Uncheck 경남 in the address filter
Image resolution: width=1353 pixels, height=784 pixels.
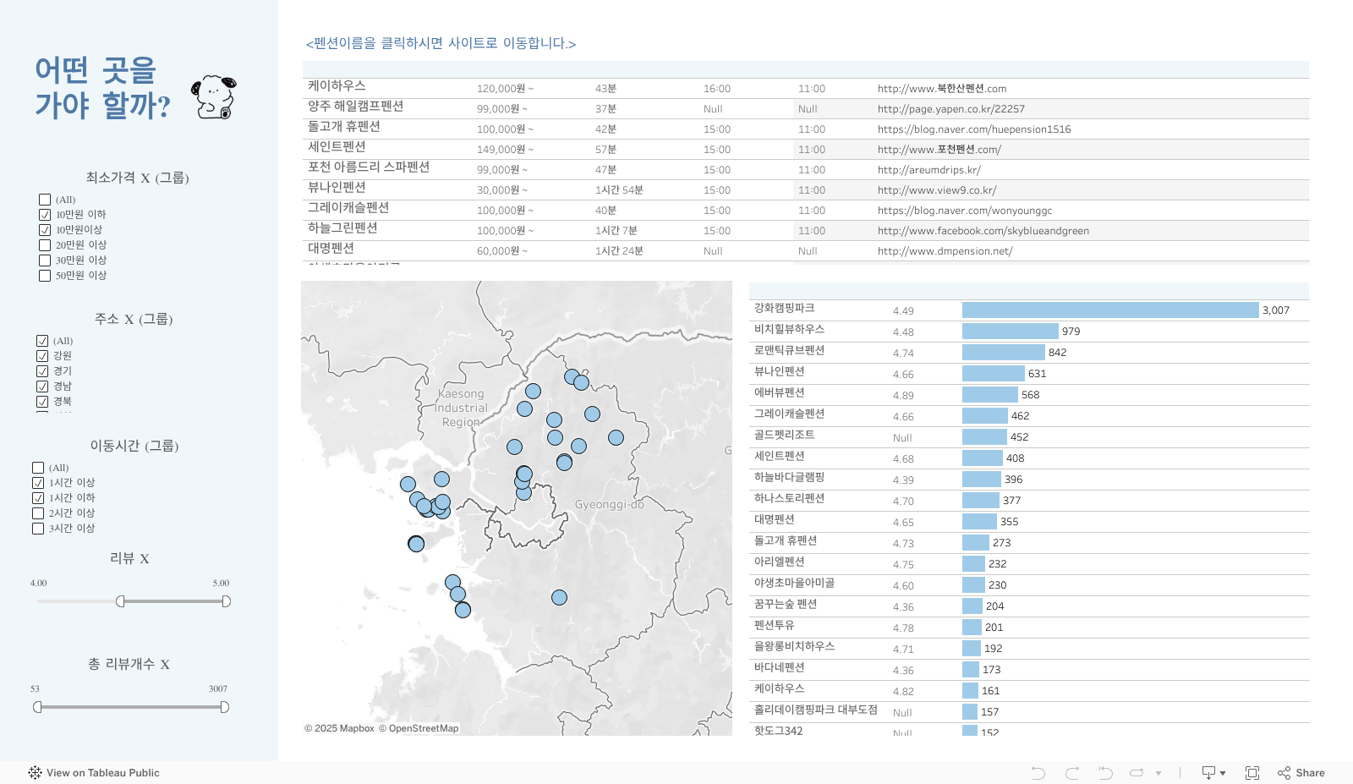(x=42, y=387)
